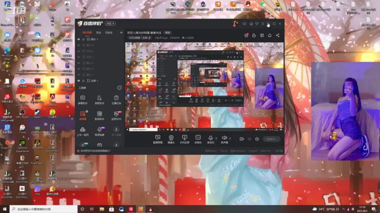
Task: Open the 视频连麦 tool
Action: pos(99,132)
